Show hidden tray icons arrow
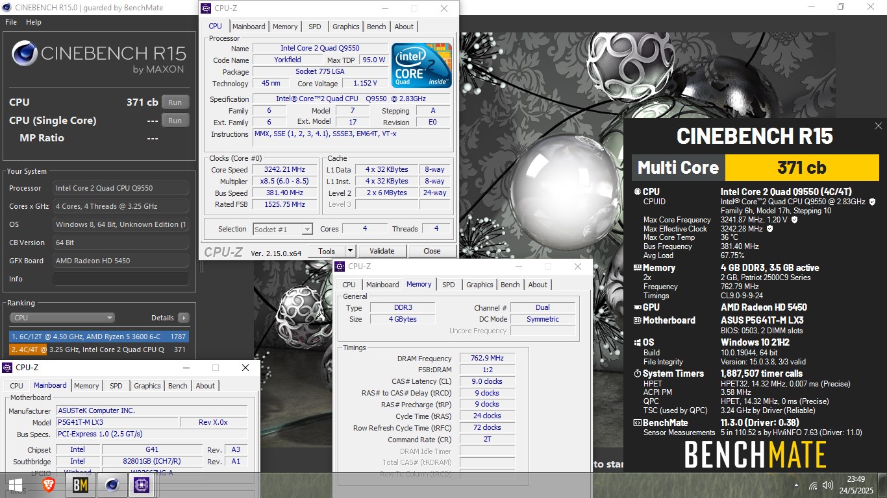 coord(797,486)
